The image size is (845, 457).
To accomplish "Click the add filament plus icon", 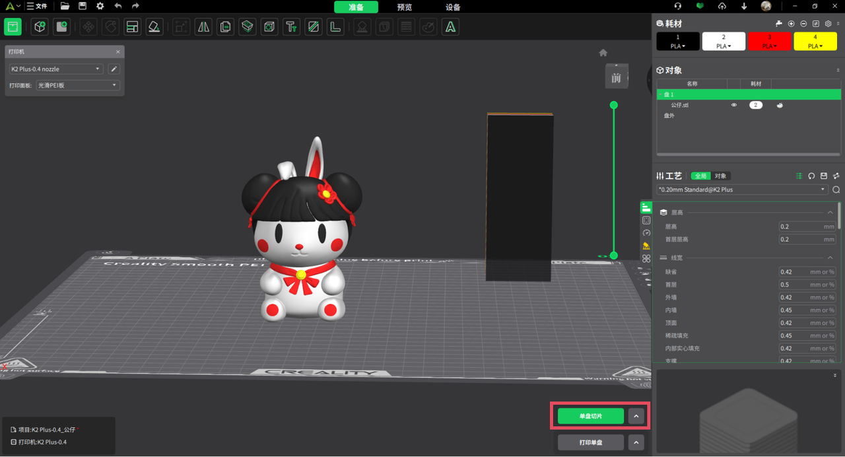I will (792, 24).
